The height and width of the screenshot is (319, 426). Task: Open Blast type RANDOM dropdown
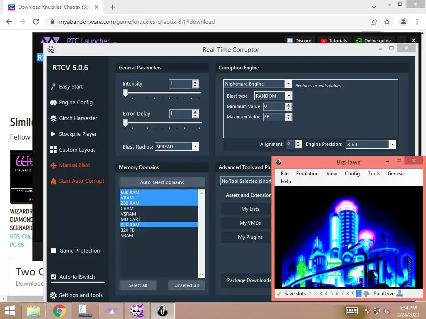pos(289,96)
